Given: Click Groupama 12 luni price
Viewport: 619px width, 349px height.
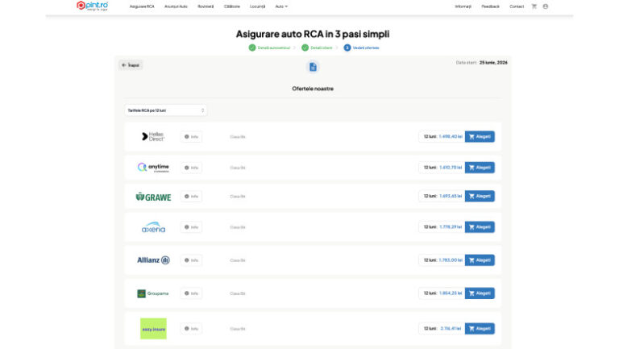Looking at the screenshot, I should pos(451,293).
